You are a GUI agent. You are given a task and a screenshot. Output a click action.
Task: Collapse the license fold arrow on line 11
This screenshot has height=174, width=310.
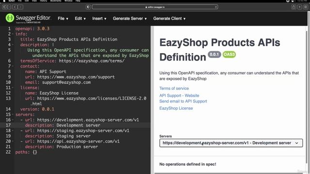[13, 87]
